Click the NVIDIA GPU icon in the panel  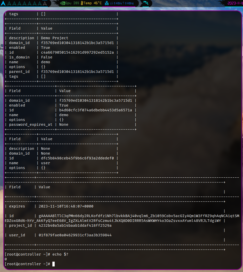[x=63, y=3]
